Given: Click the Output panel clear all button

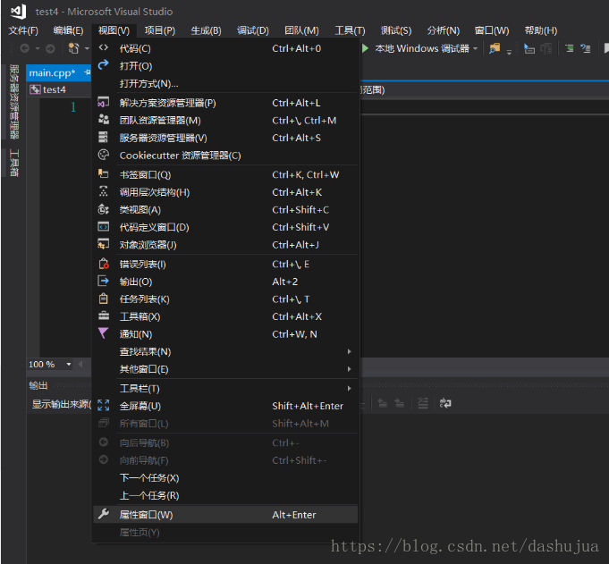Looking at the screenshot, I should click(x=423, y=403).
